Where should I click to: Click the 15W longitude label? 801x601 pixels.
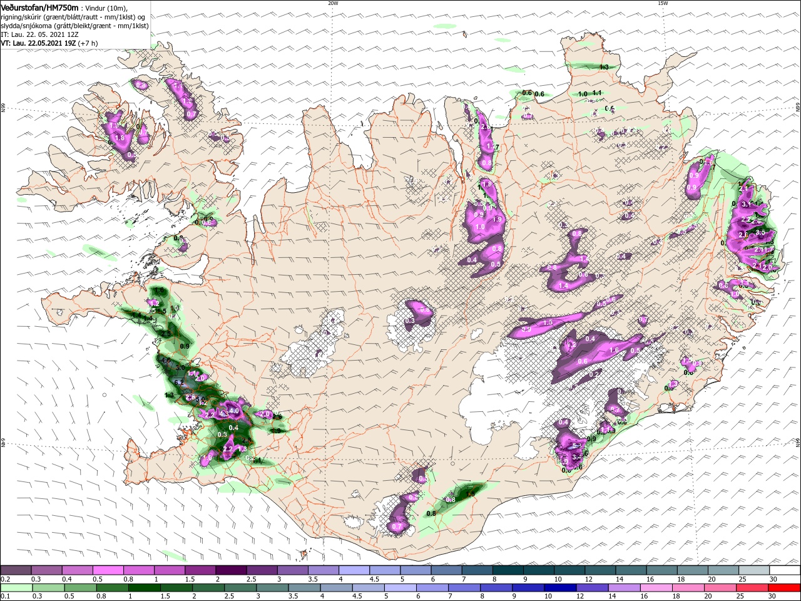click(663, 3)
